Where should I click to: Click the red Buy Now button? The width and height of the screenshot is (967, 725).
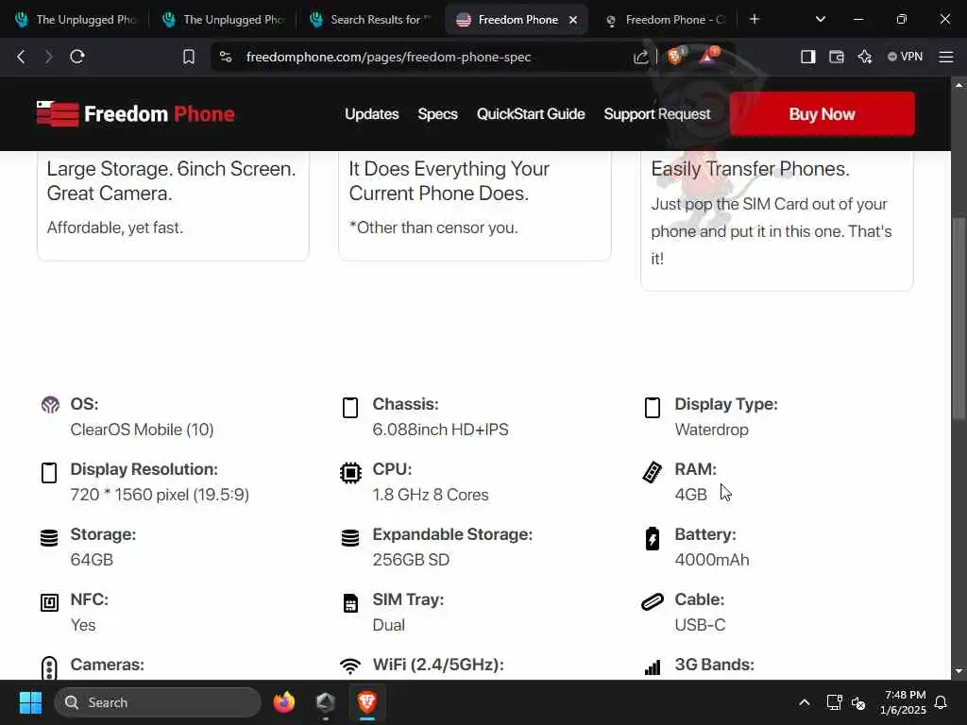point(823,114)
